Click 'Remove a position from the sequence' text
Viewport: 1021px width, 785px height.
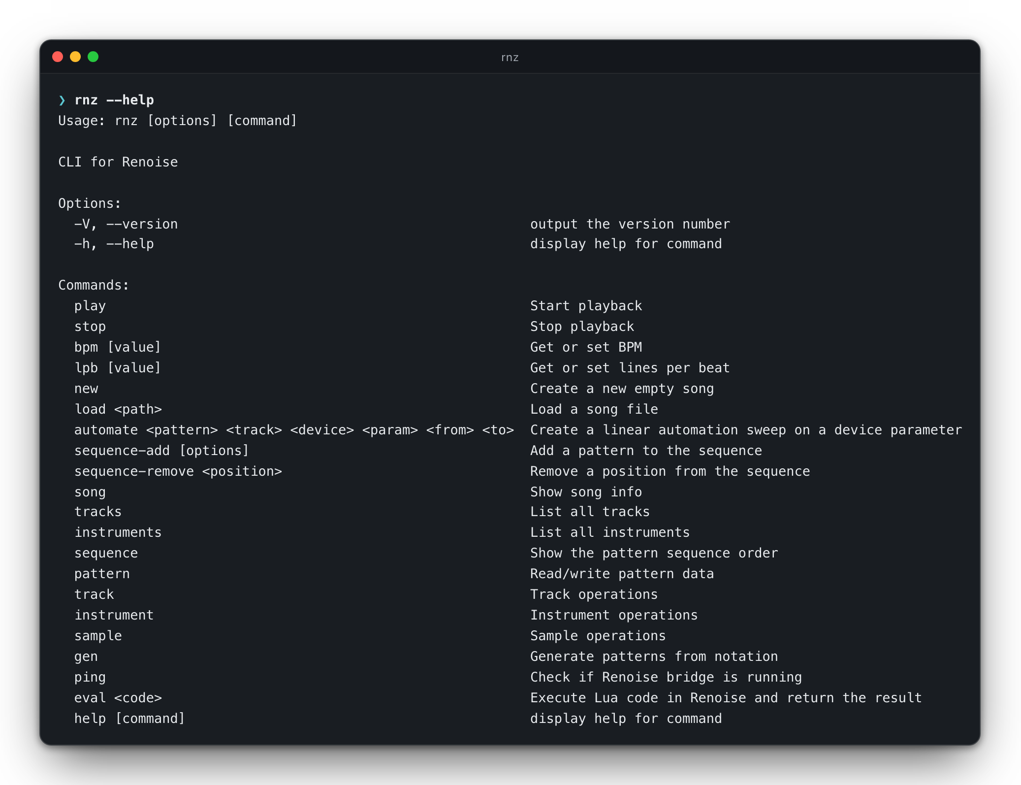click(x=670, y=471)
